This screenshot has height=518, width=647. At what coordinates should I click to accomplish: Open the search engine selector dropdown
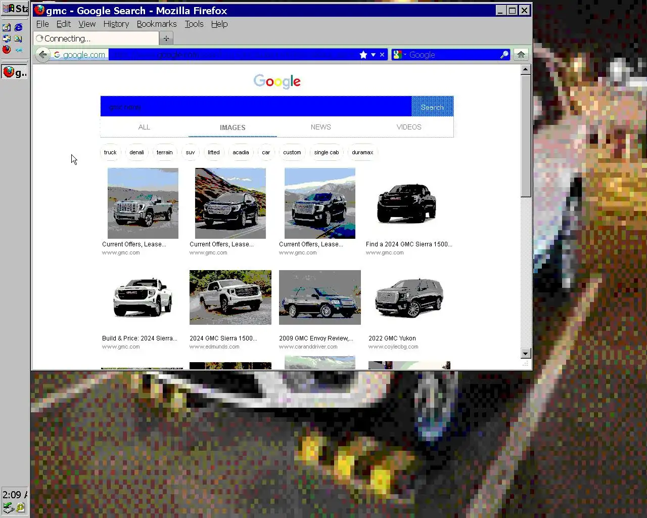[400, 55]
